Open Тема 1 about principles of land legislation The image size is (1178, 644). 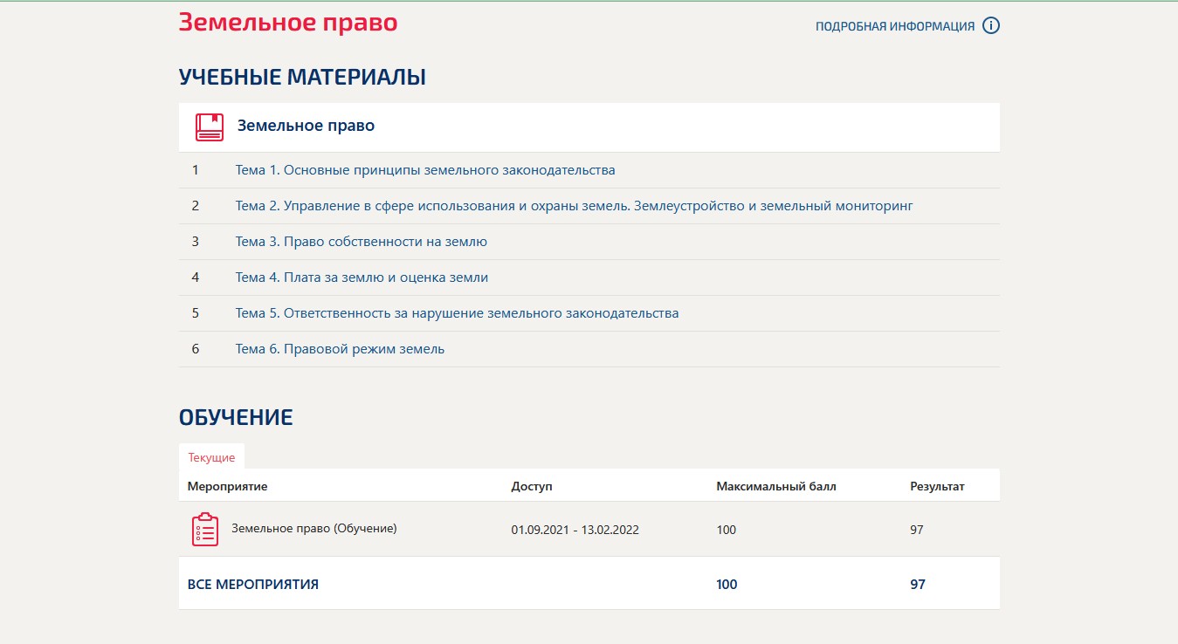424,169
